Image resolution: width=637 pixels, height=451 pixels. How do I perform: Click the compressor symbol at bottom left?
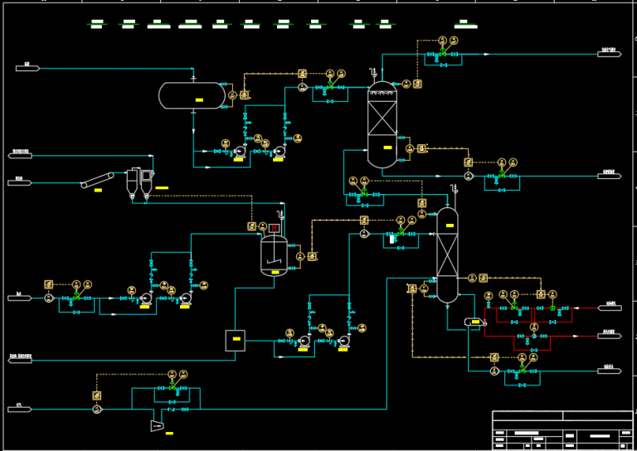point(157,425)
